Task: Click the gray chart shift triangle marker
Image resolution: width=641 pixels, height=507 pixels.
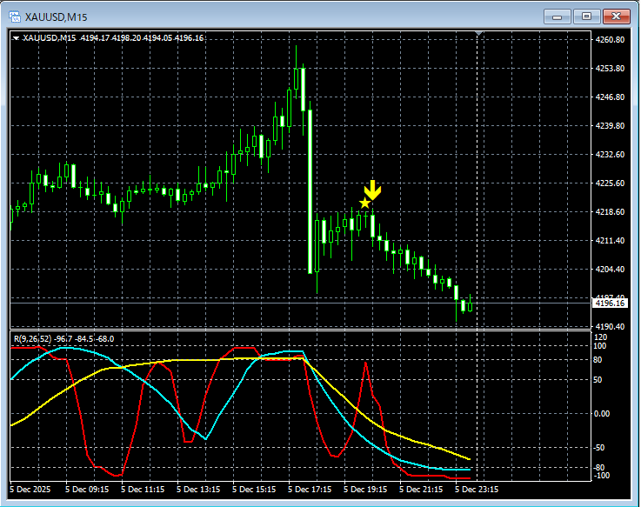Action: (478, 34)
